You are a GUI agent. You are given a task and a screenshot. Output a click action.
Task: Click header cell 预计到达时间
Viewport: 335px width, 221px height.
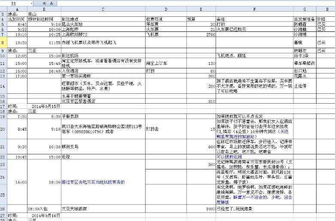[44, 19]
